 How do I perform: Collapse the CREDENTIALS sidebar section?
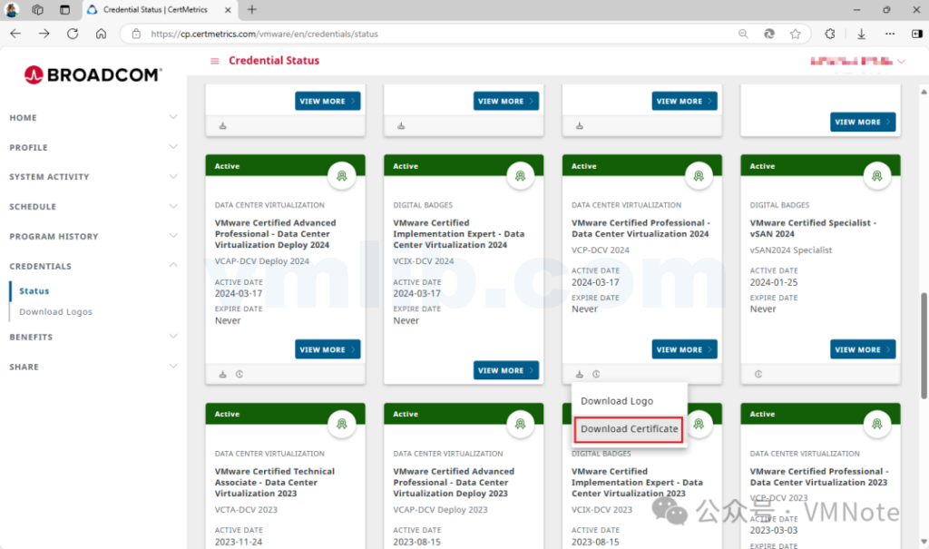pyautogui.click(x=172, y=266)
